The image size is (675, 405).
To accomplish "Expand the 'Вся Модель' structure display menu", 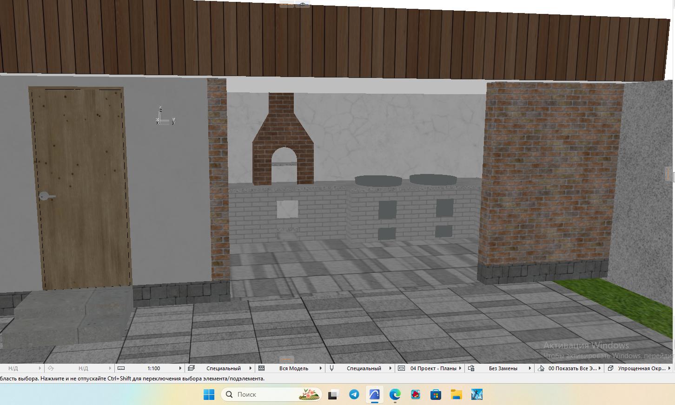I will pos(320,368).
